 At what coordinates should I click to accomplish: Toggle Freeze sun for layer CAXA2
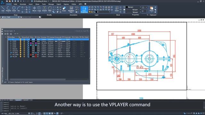pyautogui.click(x=24, y=43)
